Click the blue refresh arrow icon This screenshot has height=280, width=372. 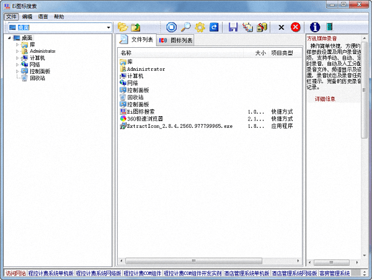(x=214, y=27)
